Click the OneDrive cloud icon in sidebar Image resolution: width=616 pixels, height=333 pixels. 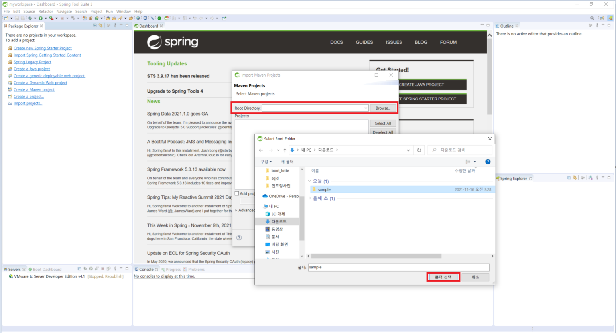(265, 196)
